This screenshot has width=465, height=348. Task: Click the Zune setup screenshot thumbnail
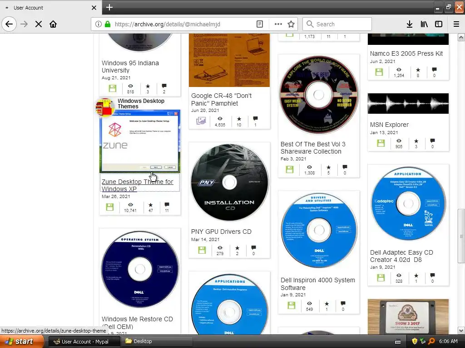point(140,141)
